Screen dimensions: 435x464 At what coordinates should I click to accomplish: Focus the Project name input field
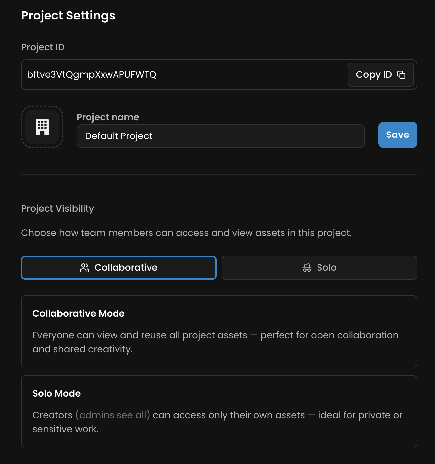pos(220,136)
